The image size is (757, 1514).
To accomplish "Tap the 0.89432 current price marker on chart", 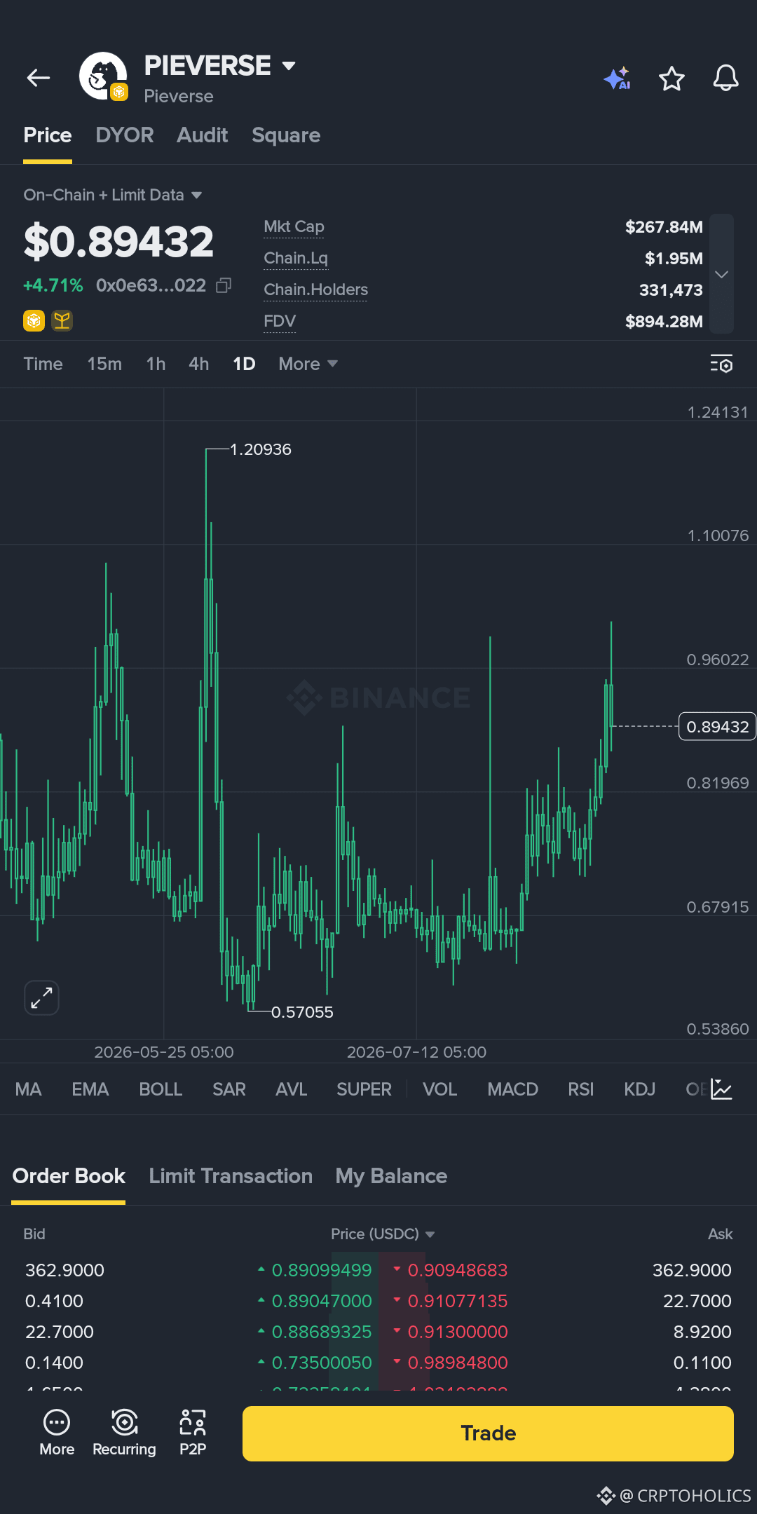I will point(718,727).
